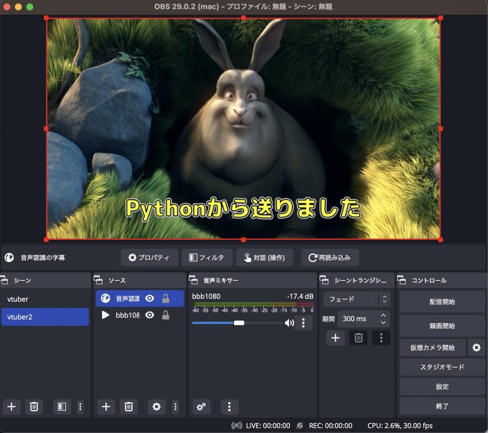Open virtual camera settings gear
This screenshot has width=488, height=433.
477,348
